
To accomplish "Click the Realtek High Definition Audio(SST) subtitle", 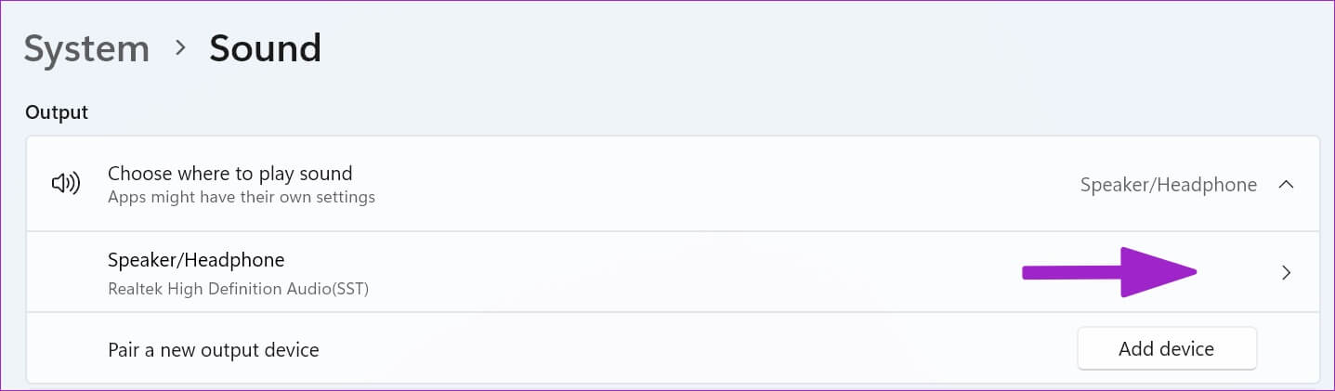I will [x=239, y=289].
